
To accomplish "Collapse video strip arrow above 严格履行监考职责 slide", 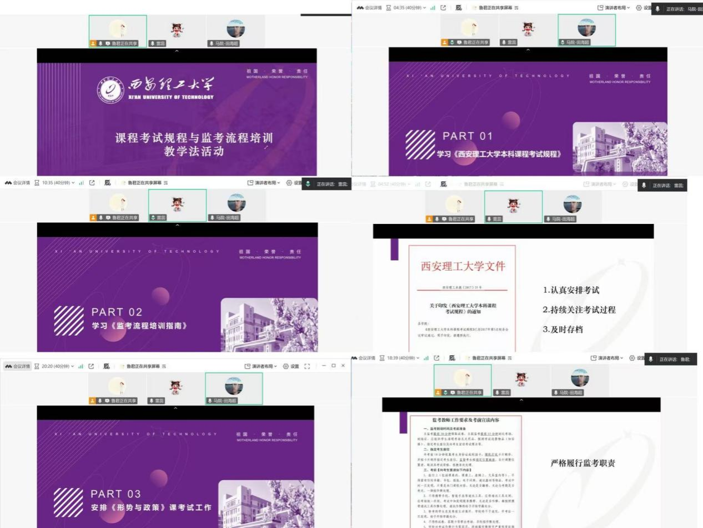I will click(521, 401).
